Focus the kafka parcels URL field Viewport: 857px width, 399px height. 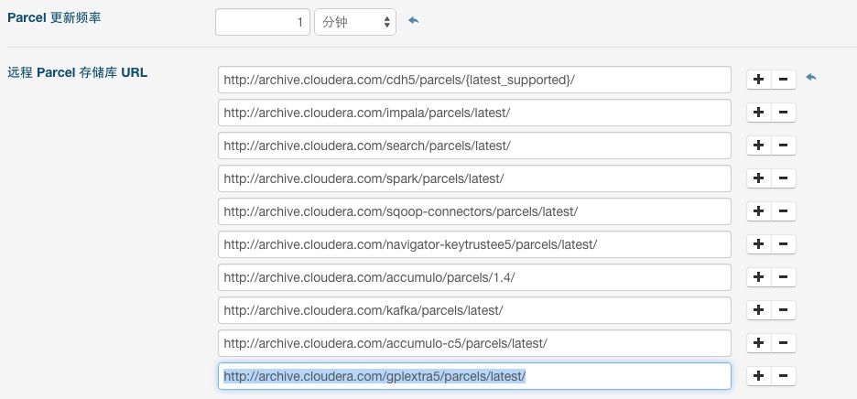(x=474, y=310)
